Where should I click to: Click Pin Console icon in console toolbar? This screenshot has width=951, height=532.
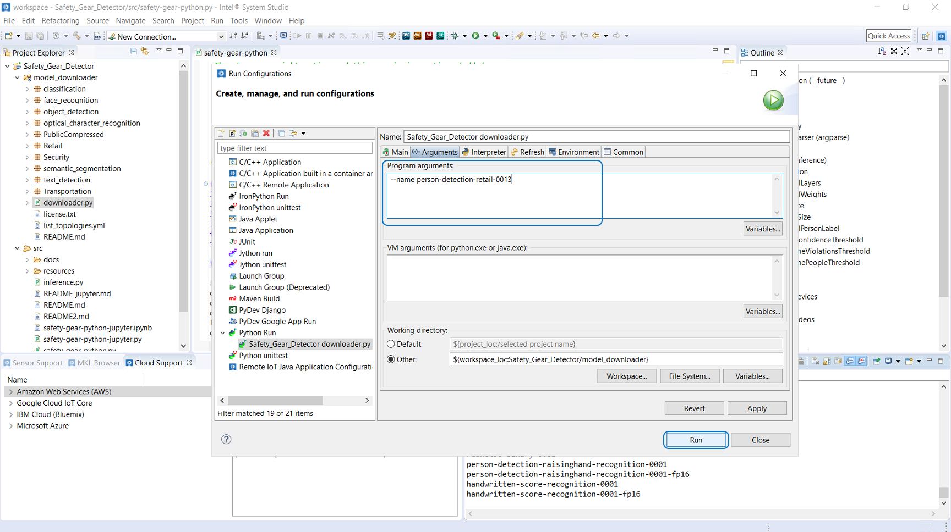tap(877, 361)
